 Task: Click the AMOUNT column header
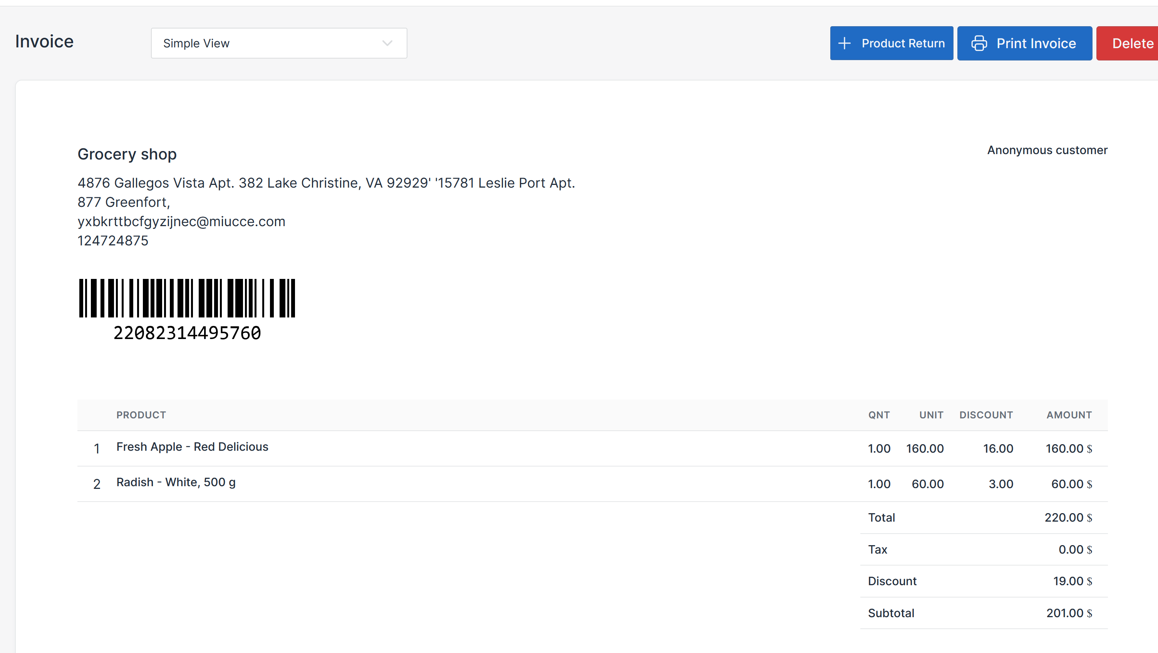1069,415
